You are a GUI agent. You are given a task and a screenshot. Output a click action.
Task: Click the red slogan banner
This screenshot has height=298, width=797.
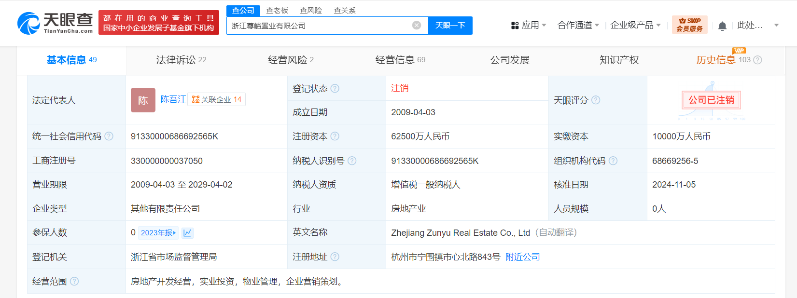click(159, 23)
